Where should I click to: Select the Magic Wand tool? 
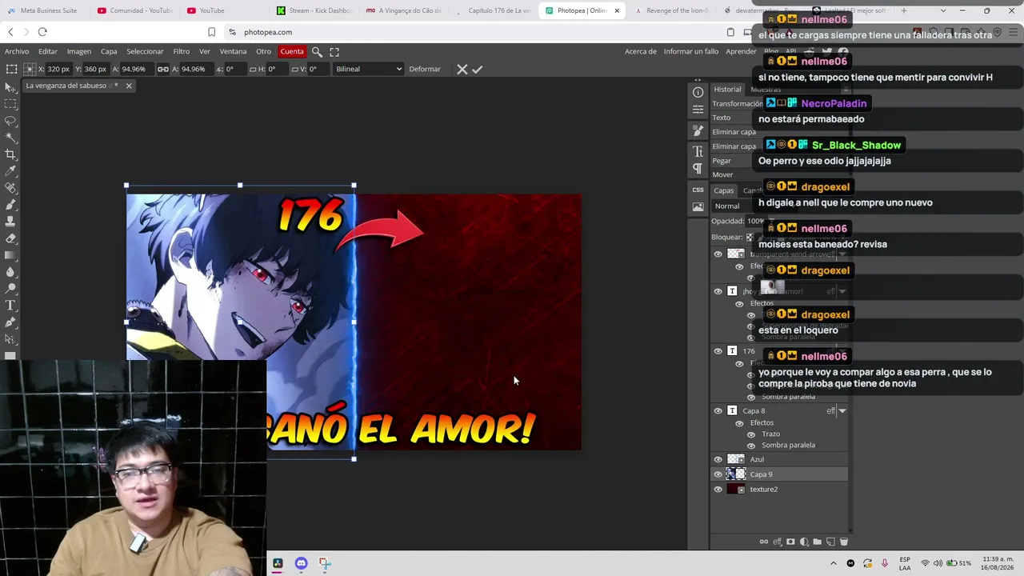[x=10, y=138]
